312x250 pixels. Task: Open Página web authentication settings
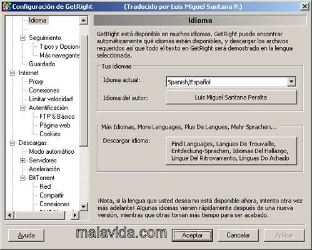click(x=55, y=126)
